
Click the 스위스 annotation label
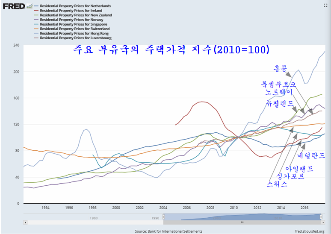pyautogui.click(x=277, y=184)
